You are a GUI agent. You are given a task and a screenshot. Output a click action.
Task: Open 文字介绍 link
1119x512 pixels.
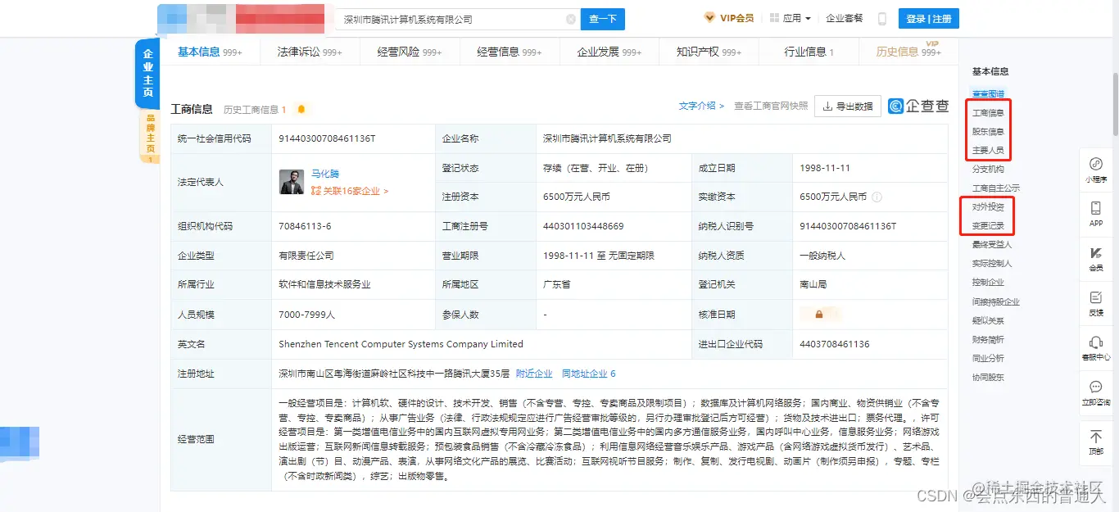pyautogui.click(x=701, y=106)
